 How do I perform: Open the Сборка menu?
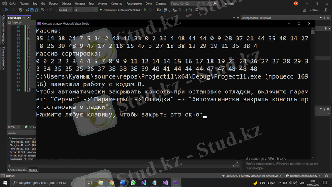[66, 4]
